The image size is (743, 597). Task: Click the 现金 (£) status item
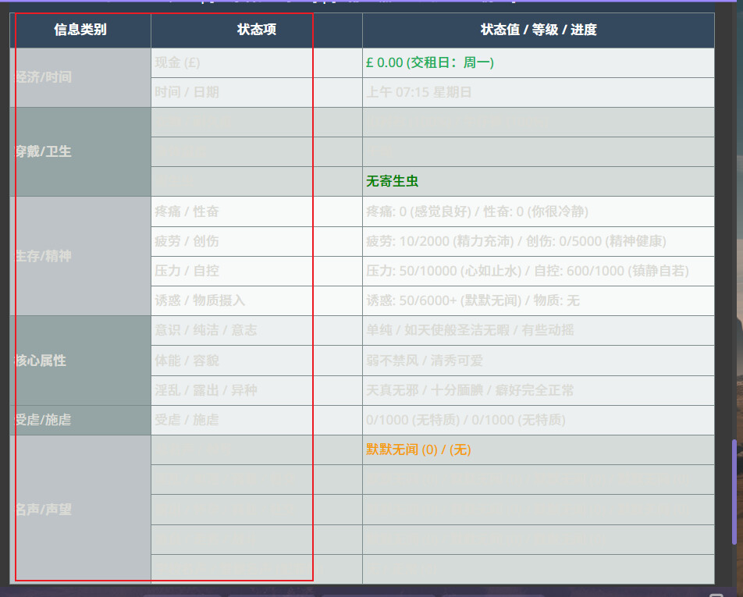(x=256, y=62)
